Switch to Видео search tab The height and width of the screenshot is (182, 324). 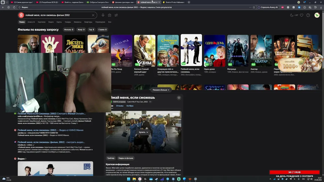(x=51, y=22)
